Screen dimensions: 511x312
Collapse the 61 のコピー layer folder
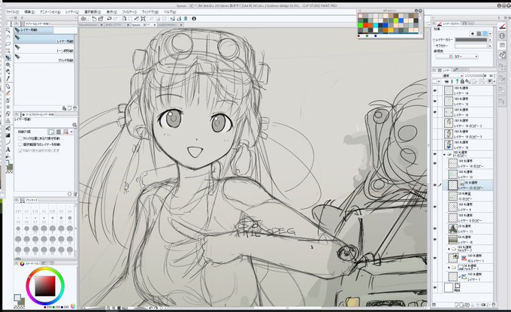444,155
